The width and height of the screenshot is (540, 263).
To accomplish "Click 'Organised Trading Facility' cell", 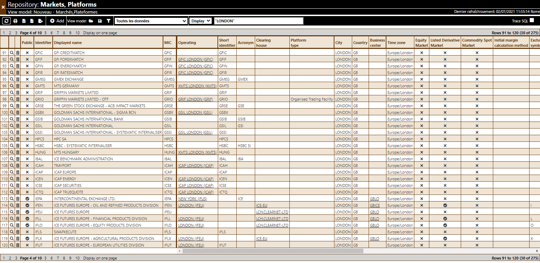I will [x=312, y=99].
